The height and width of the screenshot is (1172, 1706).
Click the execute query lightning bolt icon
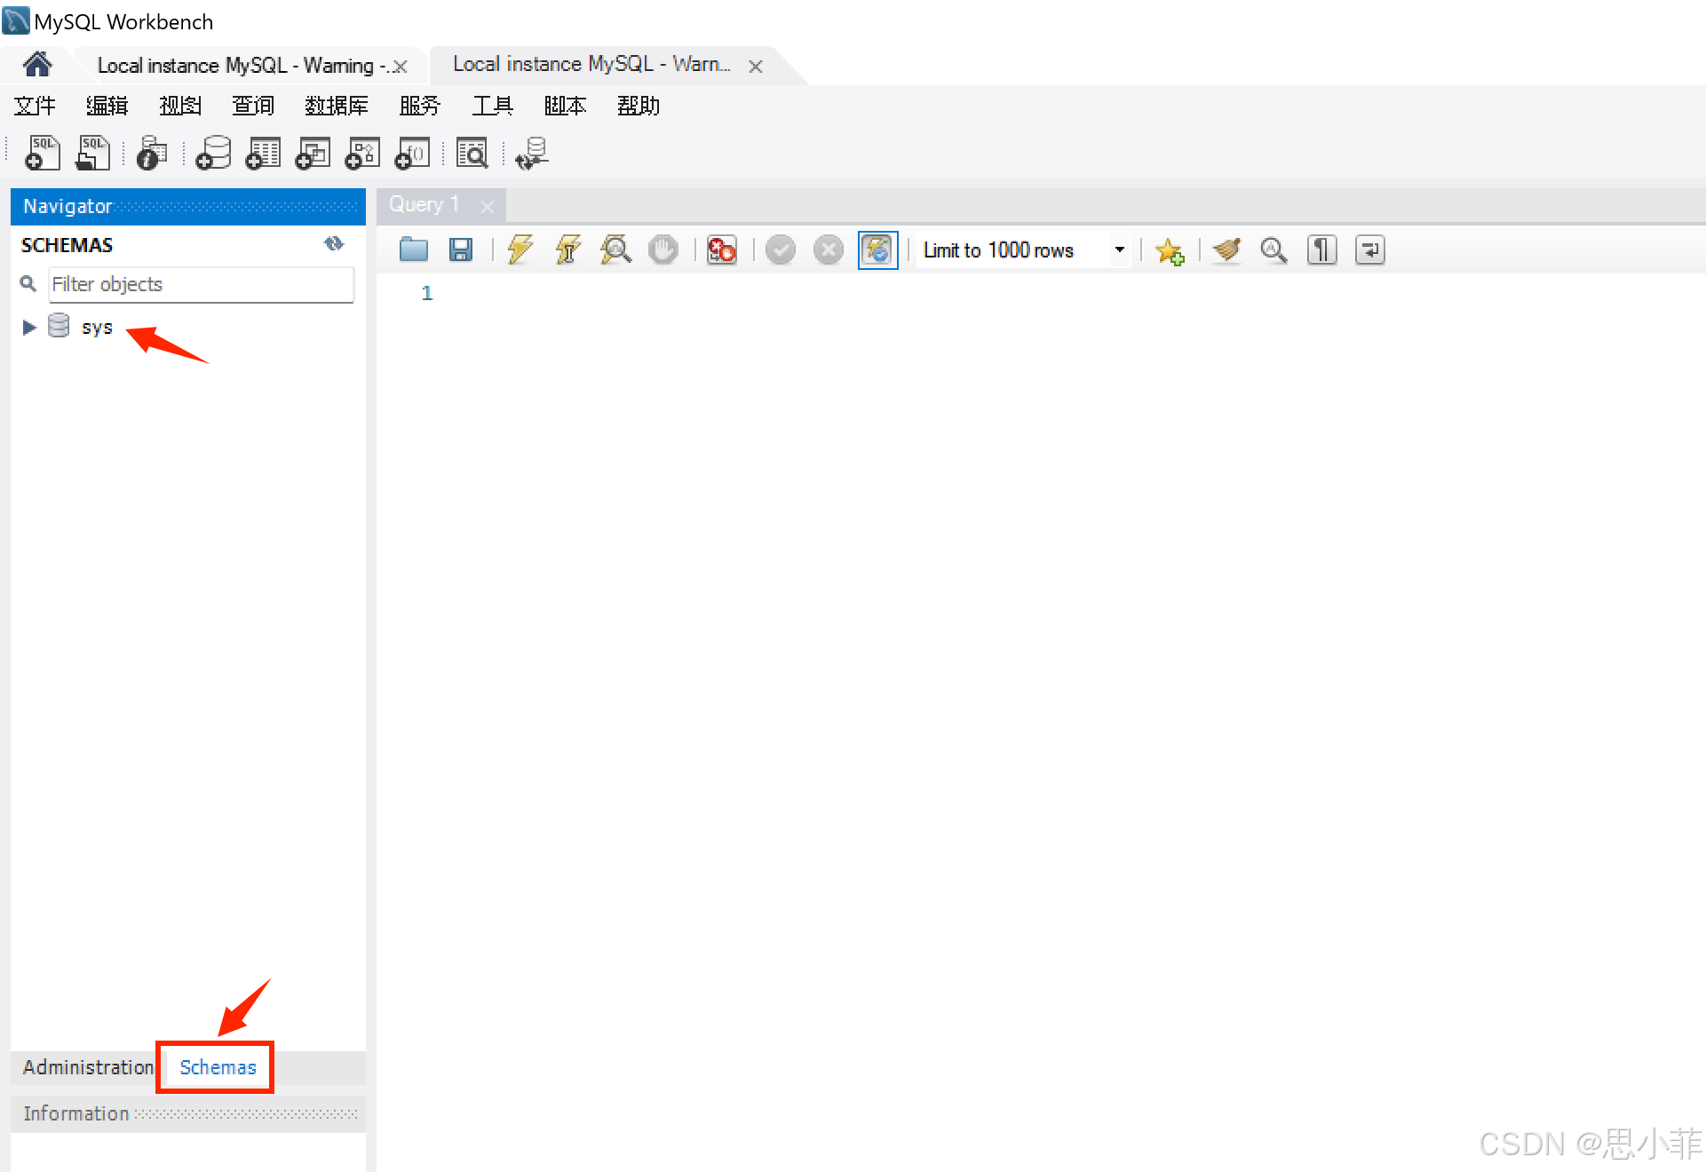[520, 250]
